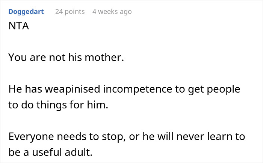Click the 4 weeks ago timestamp
This screenshot has height=163, width=263.
pos(112,12)
